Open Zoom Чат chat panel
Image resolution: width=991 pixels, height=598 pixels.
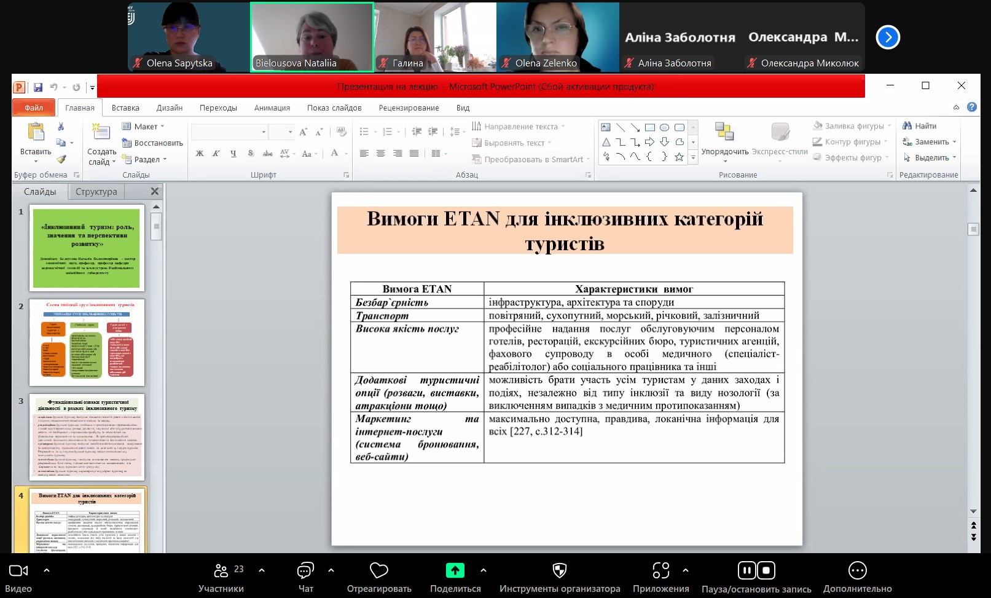(x=305, y=571)
